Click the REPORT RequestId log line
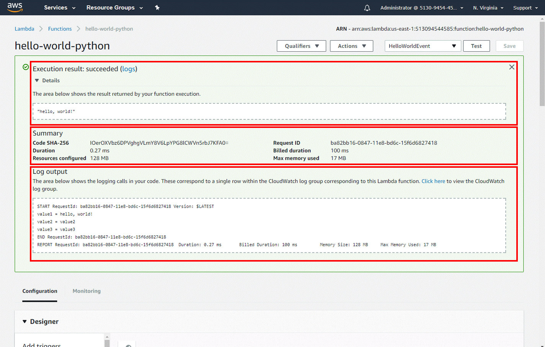The width and height of the screenshot is (545, 347). click(237, 245)
